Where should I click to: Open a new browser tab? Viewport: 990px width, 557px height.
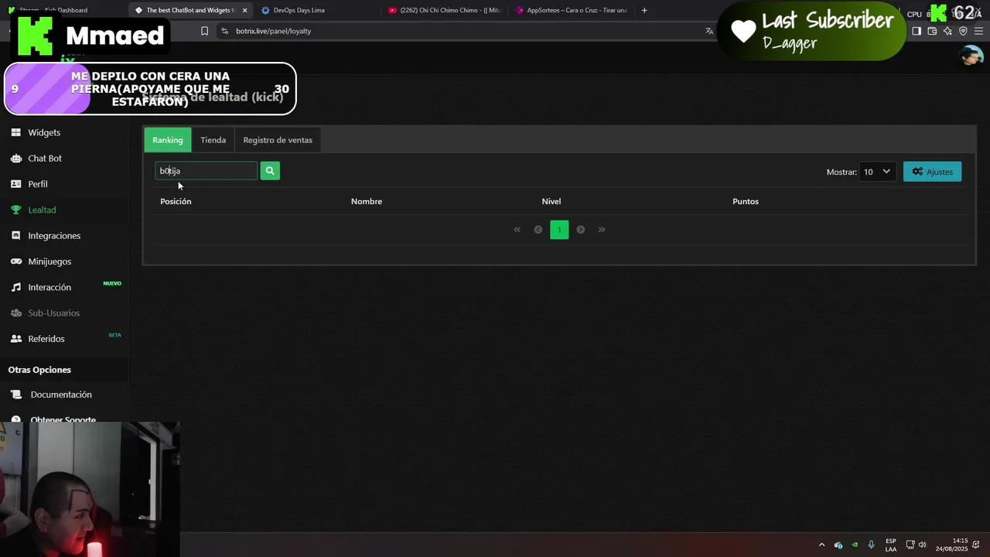[644, 10]
